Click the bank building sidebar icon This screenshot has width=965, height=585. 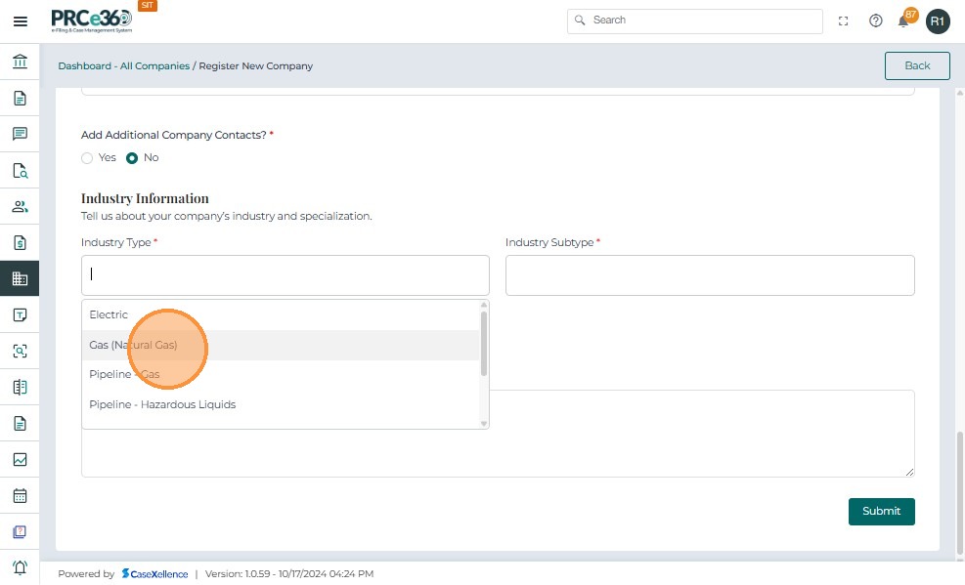tap(20, 63)
